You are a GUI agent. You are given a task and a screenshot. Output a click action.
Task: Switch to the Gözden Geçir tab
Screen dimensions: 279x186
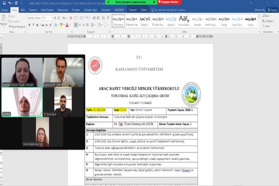click(91, 10)
